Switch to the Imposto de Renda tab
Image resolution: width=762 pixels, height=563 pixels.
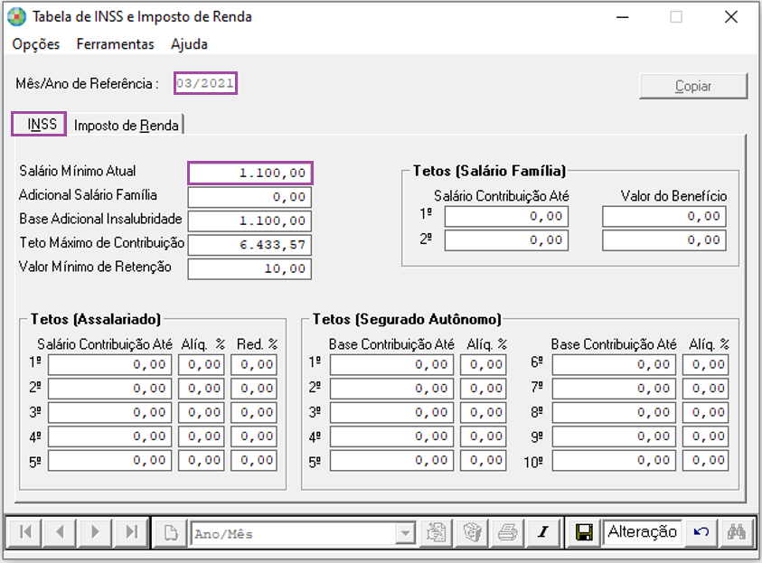click(x=127, y=125)
